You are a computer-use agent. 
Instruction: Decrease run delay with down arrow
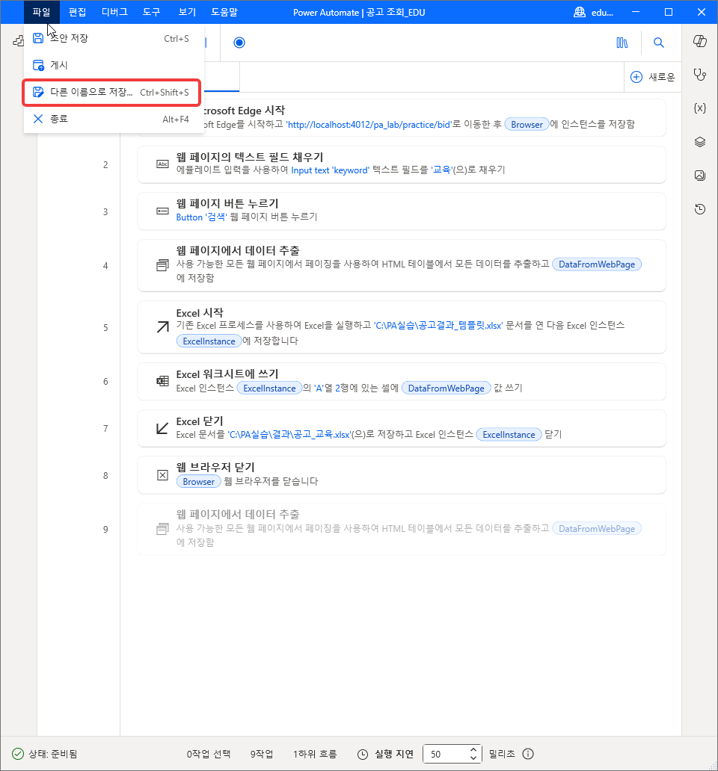(x=473, y=758)
